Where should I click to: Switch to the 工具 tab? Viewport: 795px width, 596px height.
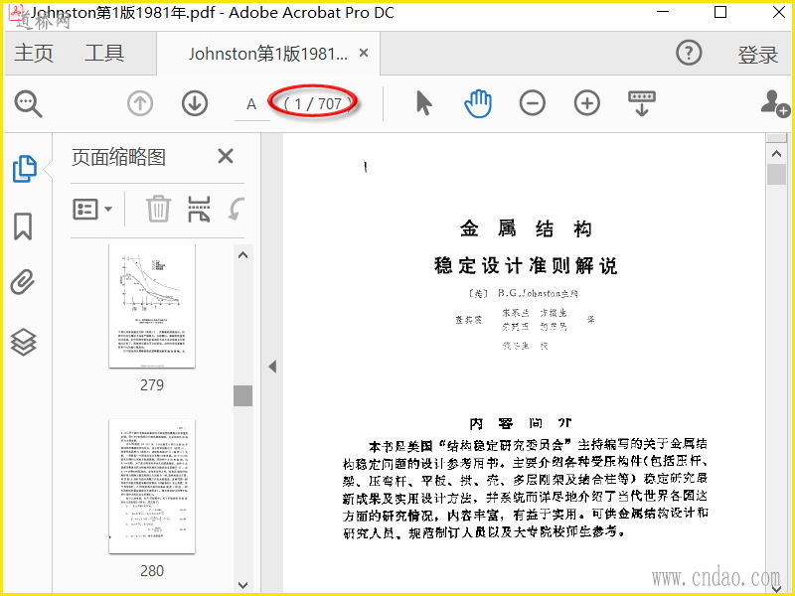tap(104, 54)
